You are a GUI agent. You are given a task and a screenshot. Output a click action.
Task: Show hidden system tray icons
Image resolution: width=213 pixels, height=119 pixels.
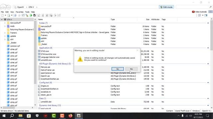tap(178, 116)
